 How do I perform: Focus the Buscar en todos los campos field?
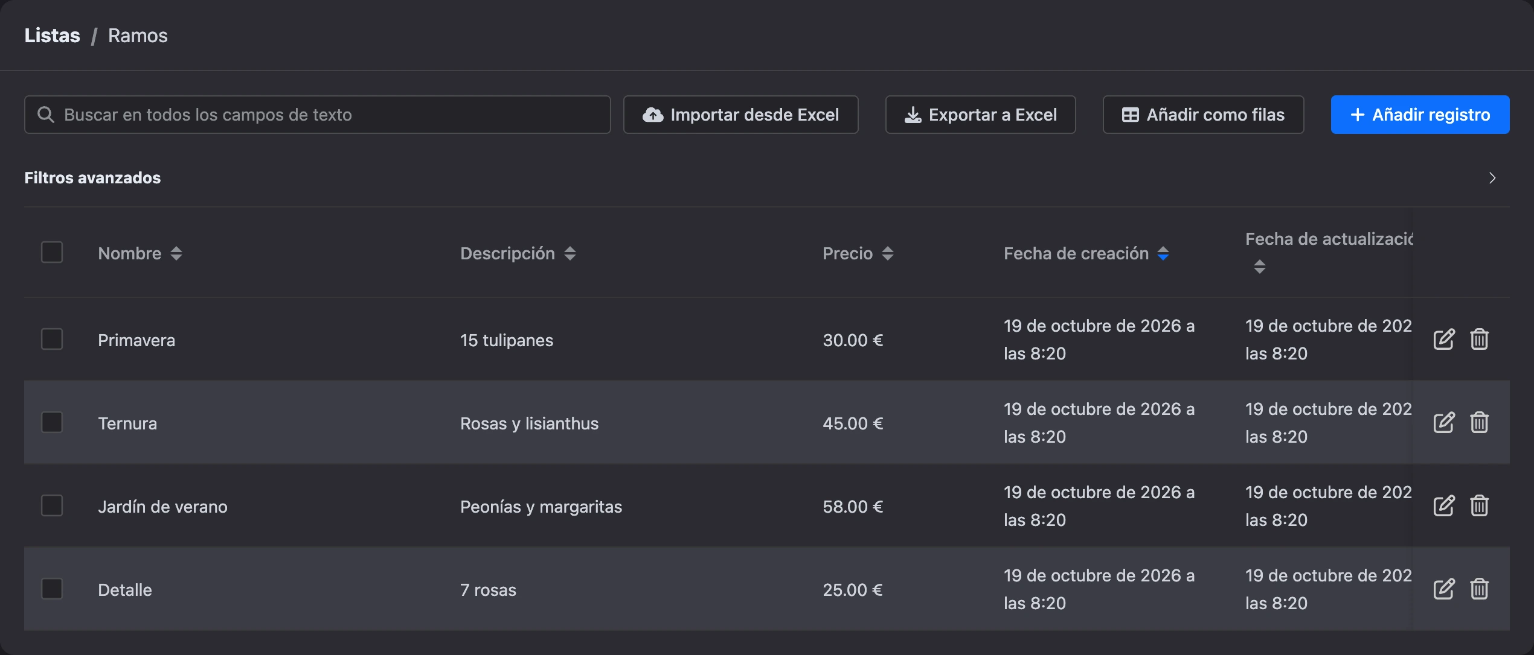click(317, 115)
